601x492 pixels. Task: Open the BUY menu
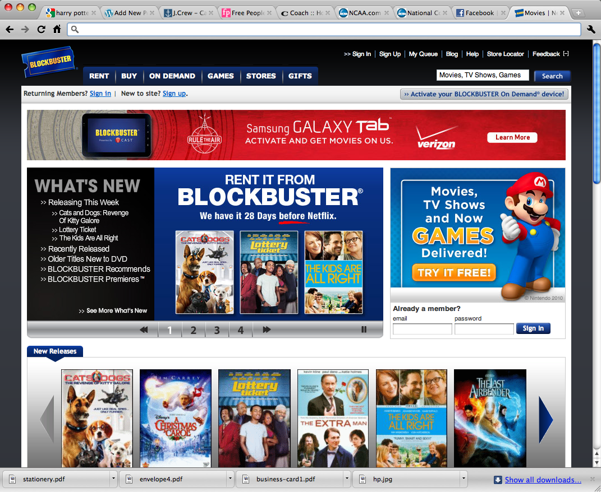click(129, 76)
